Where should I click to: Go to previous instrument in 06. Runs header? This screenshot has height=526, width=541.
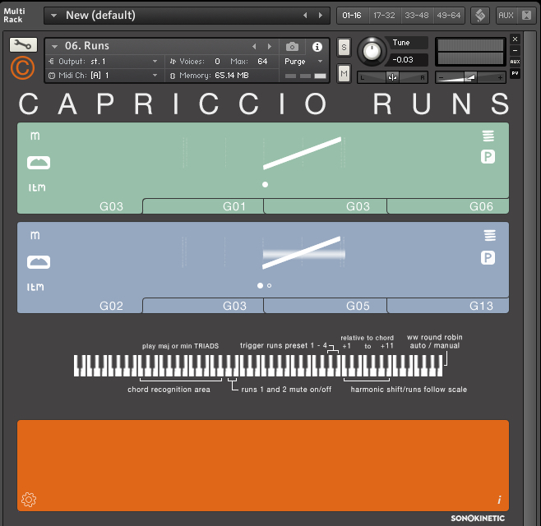point(254,46)
